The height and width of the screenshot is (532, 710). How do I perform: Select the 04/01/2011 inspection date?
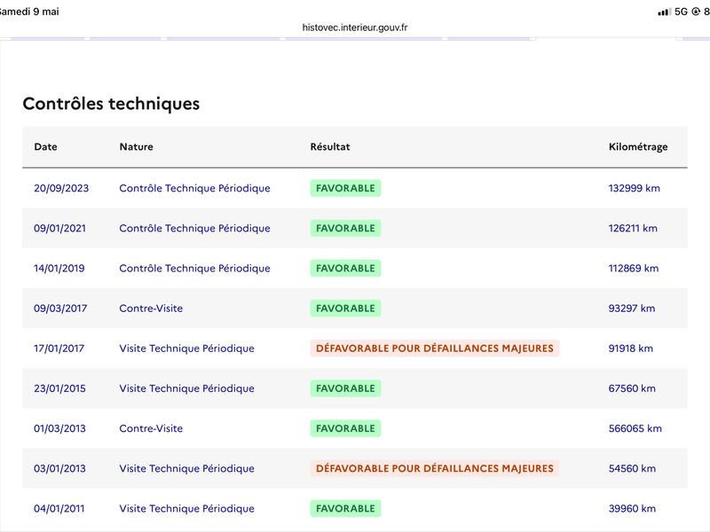(x=59, y=508)
